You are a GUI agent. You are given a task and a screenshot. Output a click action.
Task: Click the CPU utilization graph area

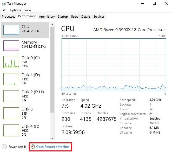click(114, 65)
